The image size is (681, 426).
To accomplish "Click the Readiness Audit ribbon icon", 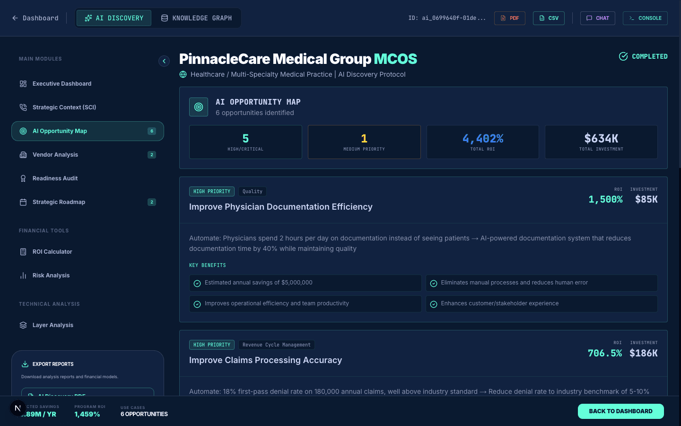I will (23, 178).
